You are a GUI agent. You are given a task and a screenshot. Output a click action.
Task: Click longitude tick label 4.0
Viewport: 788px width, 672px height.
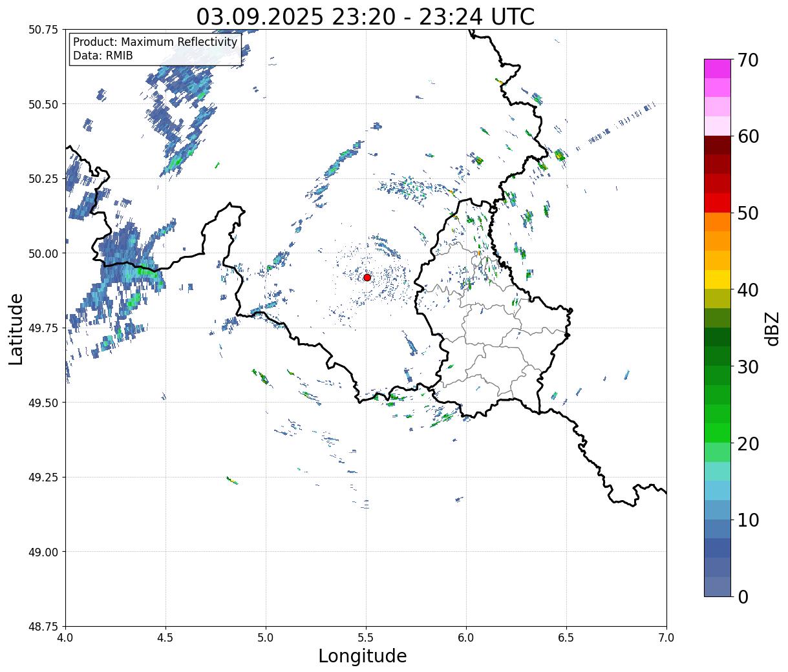65,638
